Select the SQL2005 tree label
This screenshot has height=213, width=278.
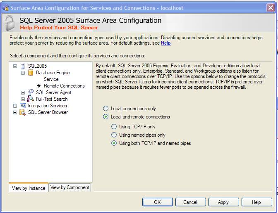(37, 66)
